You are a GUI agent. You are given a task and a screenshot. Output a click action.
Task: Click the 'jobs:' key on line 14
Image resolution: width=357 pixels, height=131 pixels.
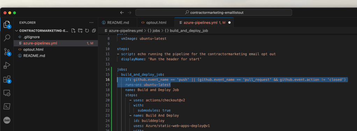pos(122,69)
